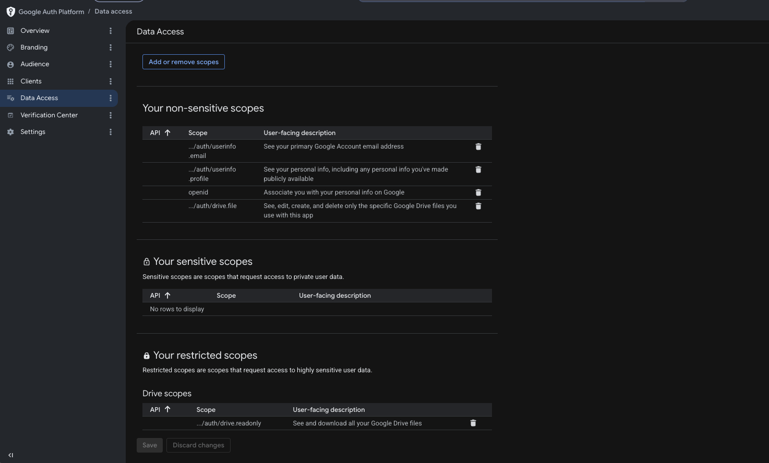Sort sensitive scopes by API arrow
Screen dimensions: 769x463
(x=167, y=296)
